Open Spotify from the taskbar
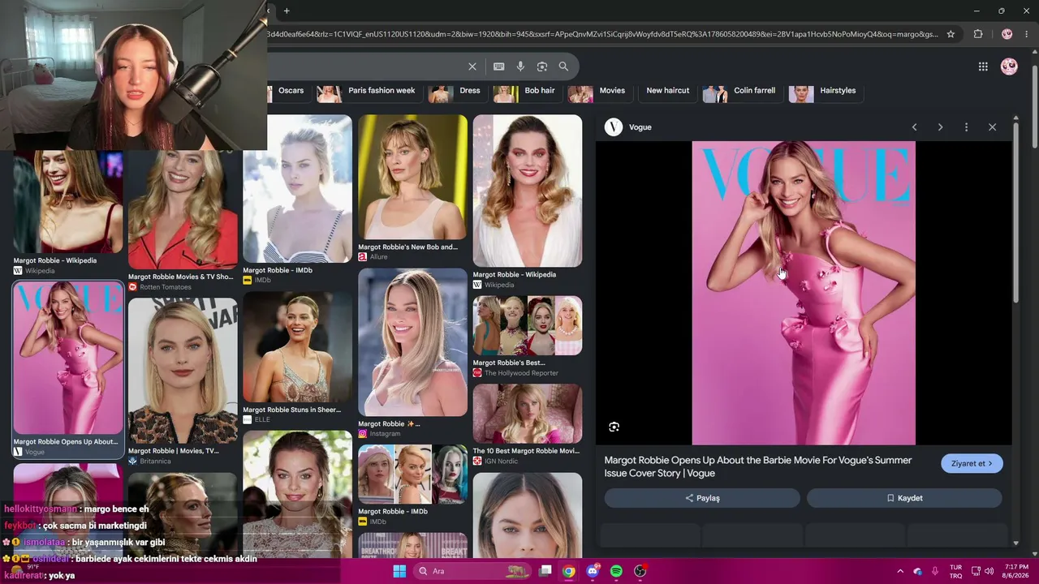This screenshot has width=1039, height=584. [616, 571]
